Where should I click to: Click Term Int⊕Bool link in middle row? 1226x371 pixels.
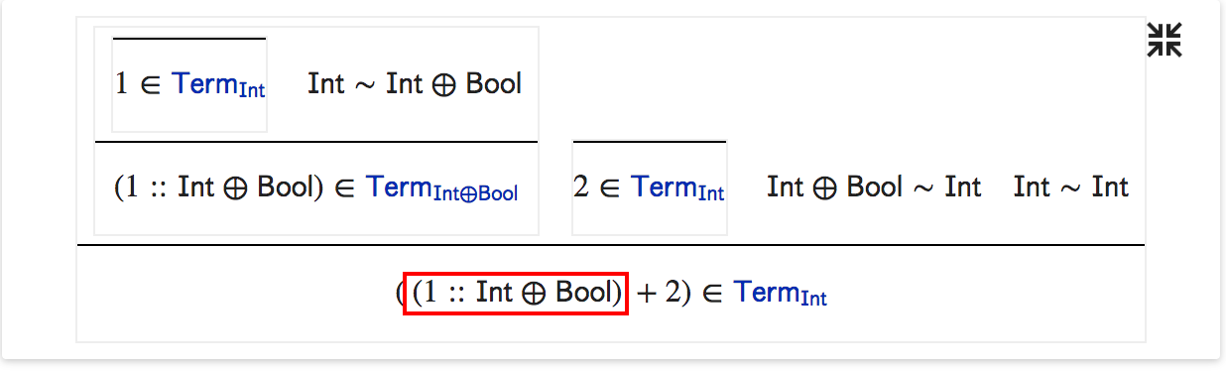pyautogui.click(x=442, y=188)
